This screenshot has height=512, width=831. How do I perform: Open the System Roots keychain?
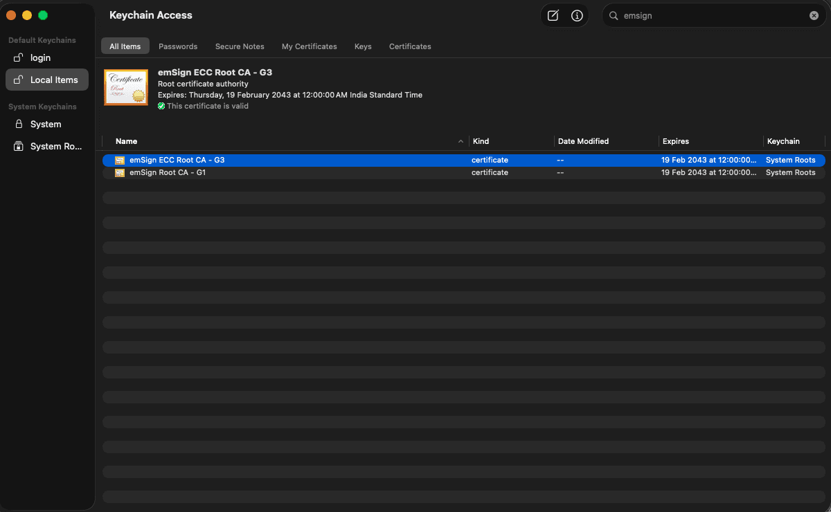coord(47,146)
